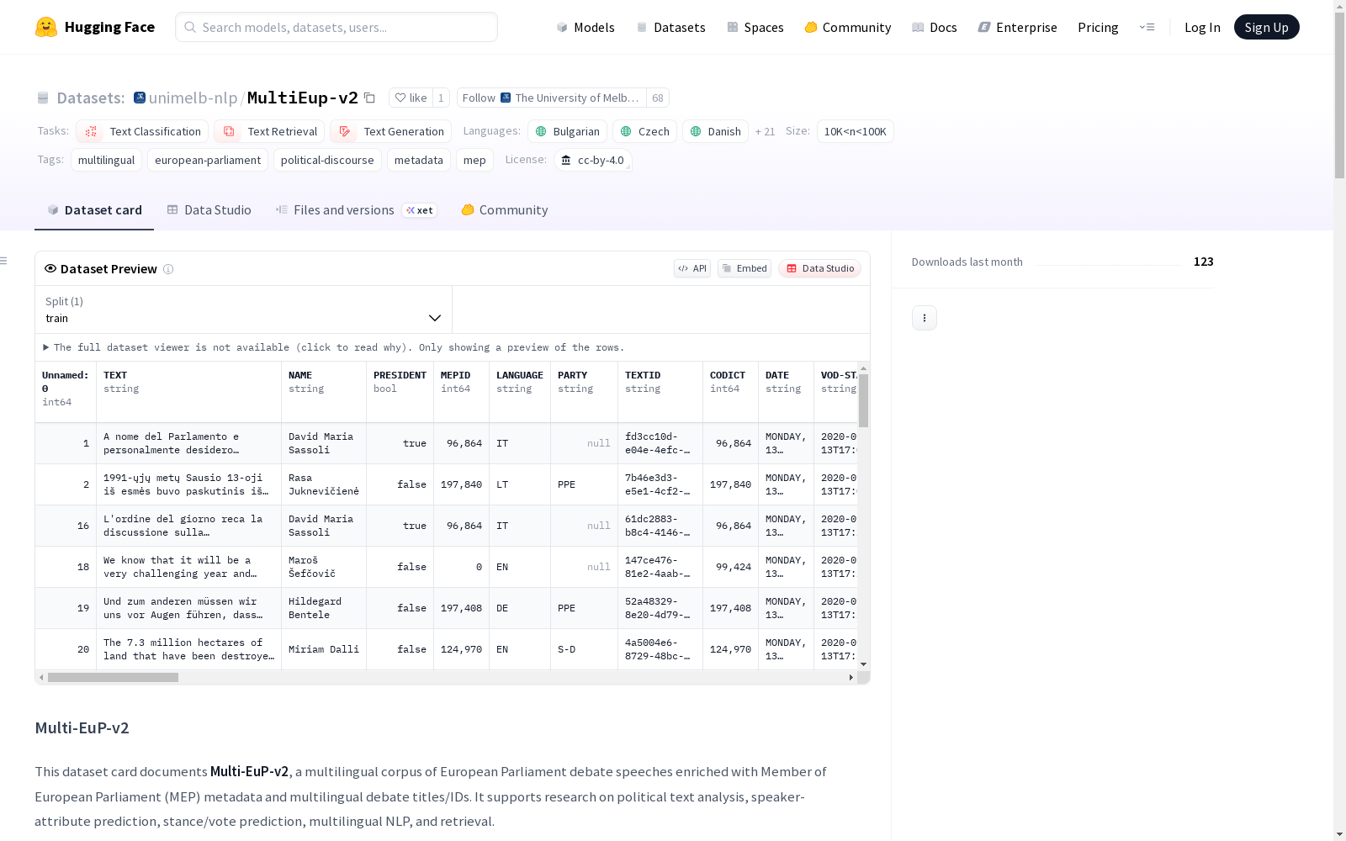Viewport: 1346px width, 841px height.
Task: Click the multilingual tag
Action: point(106,160)
